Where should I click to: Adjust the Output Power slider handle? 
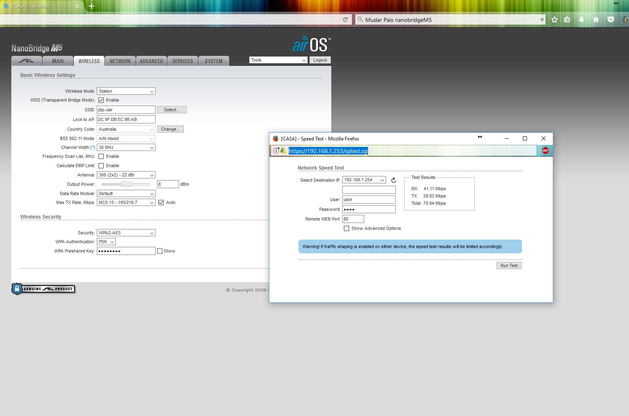pos(126,184)
